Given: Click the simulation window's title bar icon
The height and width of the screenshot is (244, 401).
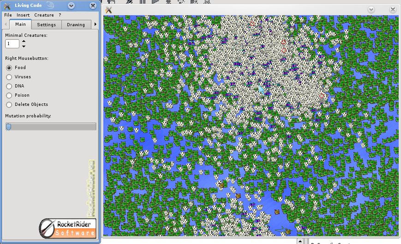Looking at the screenshot, I should (109, 10).
